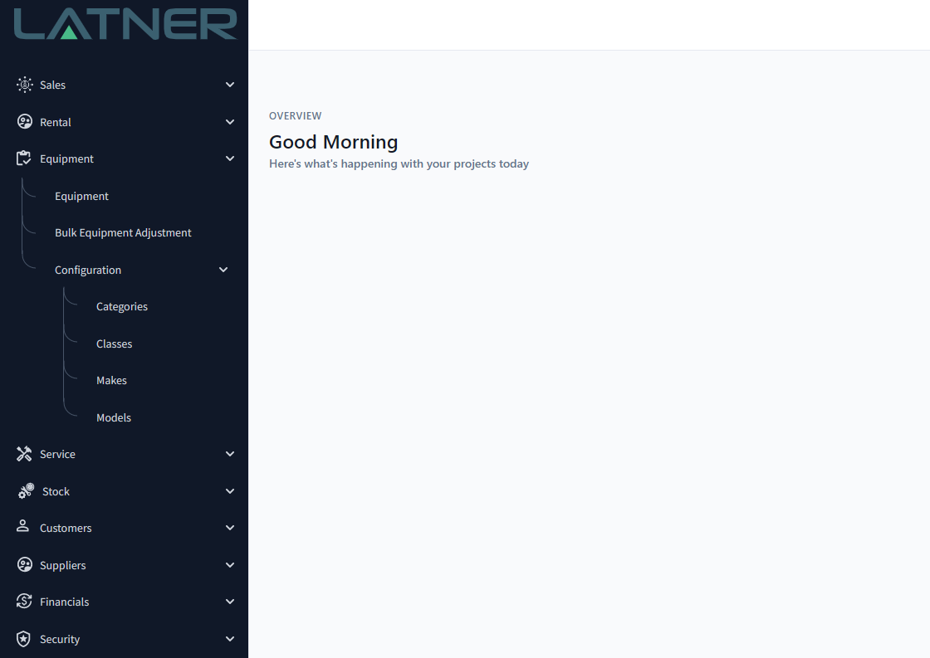Expand the Rental menu chevron
Screen dimensions: 930x658
click(230, 122)
